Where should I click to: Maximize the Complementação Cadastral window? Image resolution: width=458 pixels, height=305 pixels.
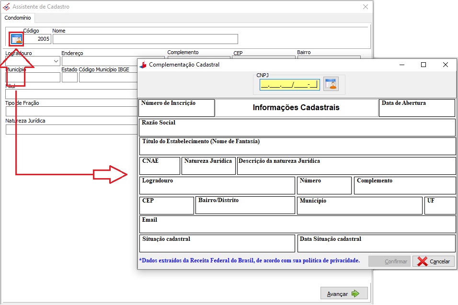424,65
